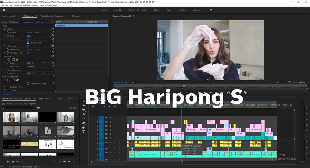This screenshot has width=310, height=168.
Task: Select the Razor tool in the tools panel
Action: [84, 114]
